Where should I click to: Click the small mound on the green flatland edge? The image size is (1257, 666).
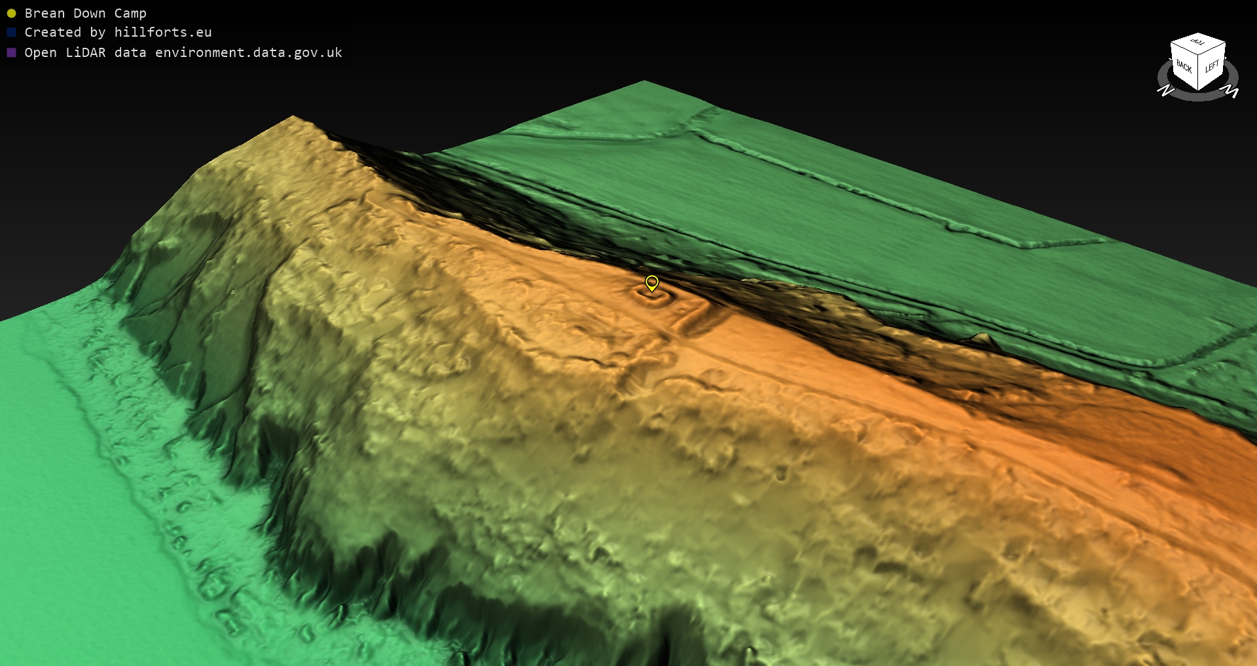(x=982, y=339)
